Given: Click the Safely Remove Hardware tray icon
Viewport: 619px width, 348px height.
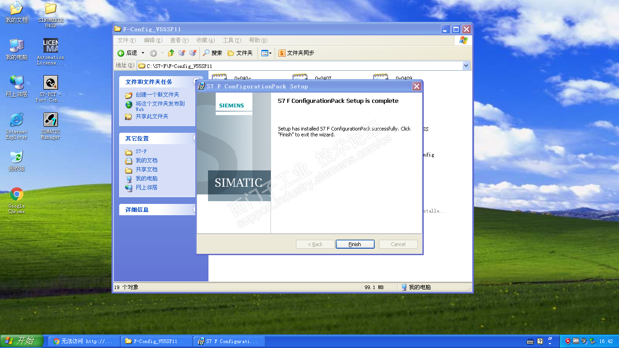Looking at the screenshot, I should click(x=592, y=341).
